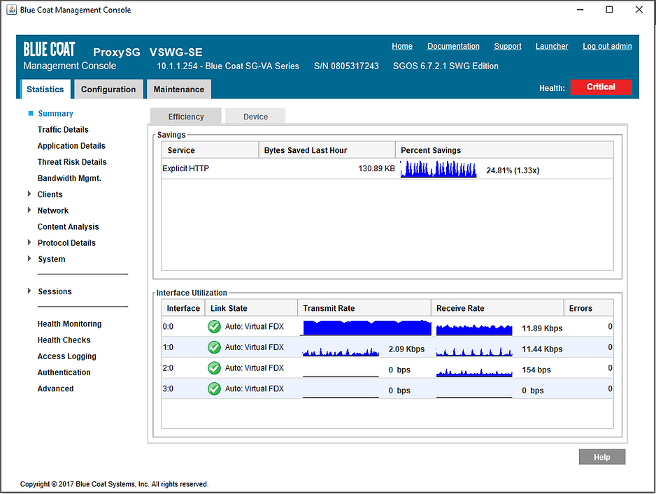Click the 2.09 Kbps transmit value
This screenshot has width=656, height=494.
[406, 349]
